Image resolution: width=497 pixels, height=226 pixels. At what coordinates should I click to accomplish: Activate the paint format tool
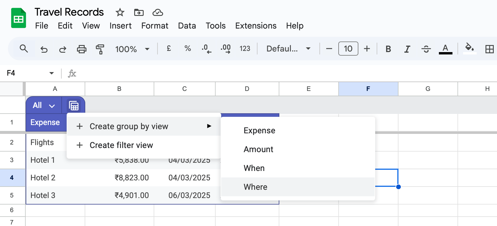pyautogui.click(x=100, y=49)
